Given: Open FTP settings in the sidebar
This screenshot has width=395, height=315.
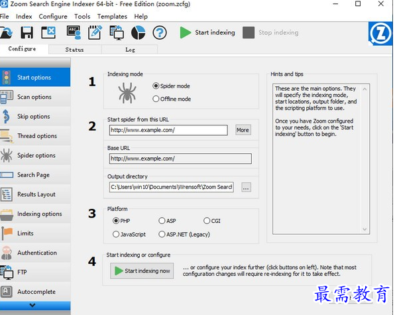Looking at the screenshot, I should (35, 272).
